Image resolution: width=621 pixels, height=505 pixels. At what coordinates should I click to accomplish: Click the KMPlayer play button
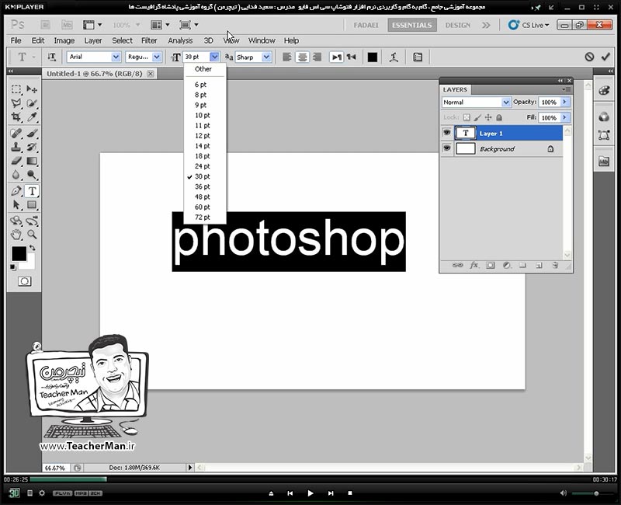[x=310, y=493]
